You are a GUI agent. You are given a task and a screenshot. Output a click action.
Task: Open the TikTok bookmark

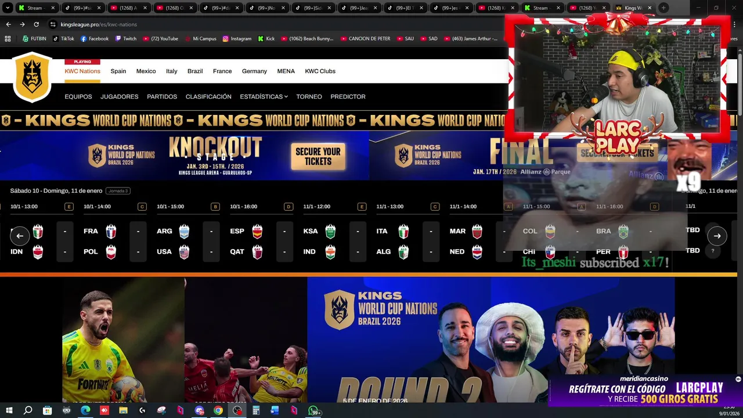(x=63, y=39)
